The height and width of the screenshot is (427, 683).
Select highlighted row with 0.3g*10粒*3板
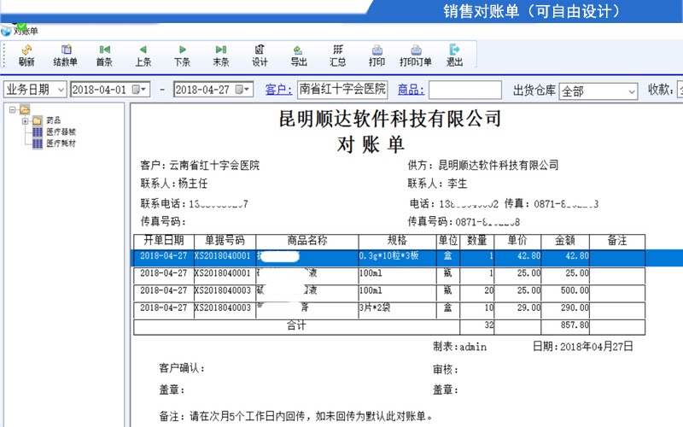tap(407, 257)
